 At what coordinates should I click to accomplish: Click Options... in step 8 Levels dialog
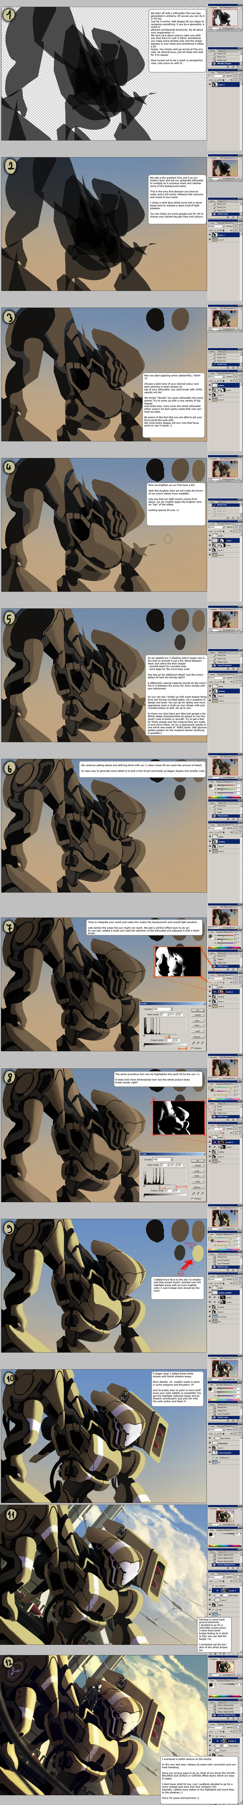198,1188
